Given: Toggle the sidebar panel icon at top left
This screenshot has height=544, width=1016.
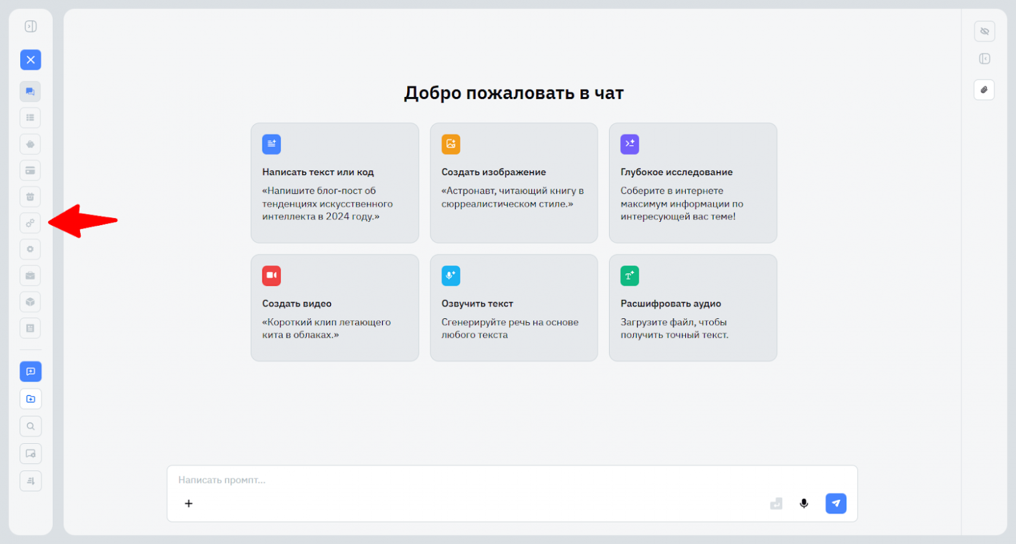Looking at the screenshot, I should 30,26.
